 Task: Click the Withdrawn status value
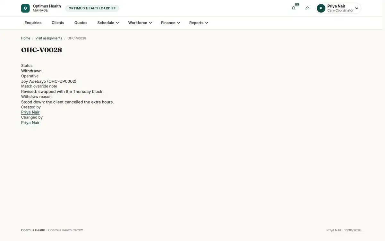pos(31,71)
